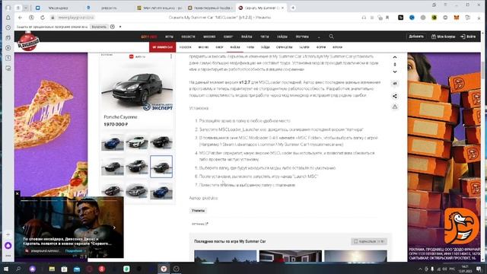
Task: Click the Подписаться button near latest posts
Action: point(369,241)
